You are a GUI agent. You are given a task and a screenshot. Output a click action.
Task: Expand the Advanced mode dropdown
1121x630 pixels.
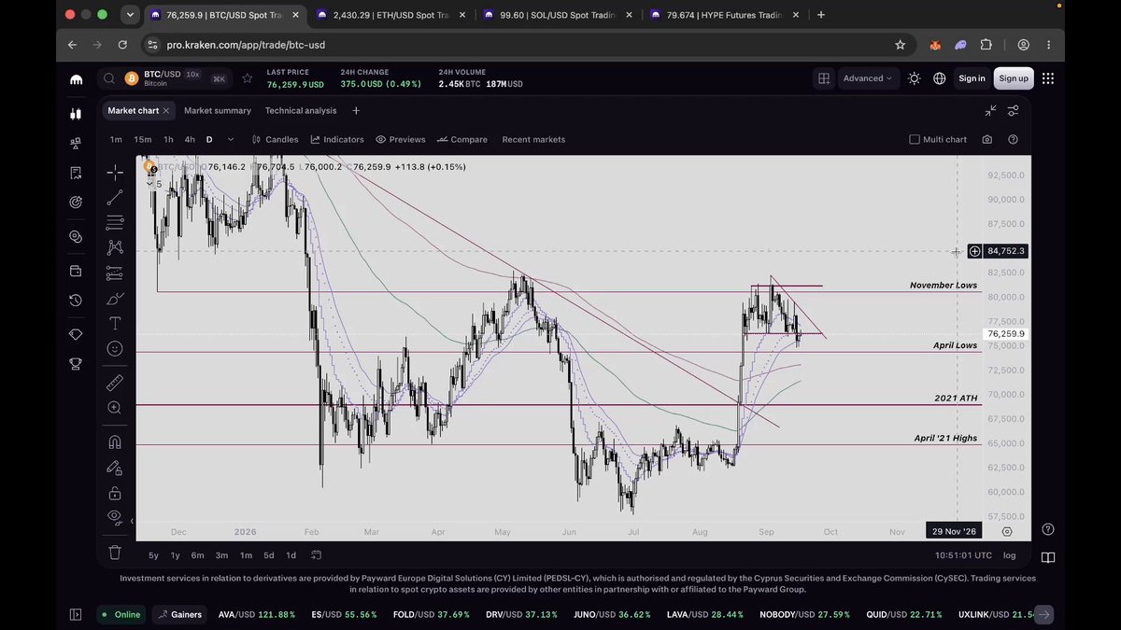867,78
